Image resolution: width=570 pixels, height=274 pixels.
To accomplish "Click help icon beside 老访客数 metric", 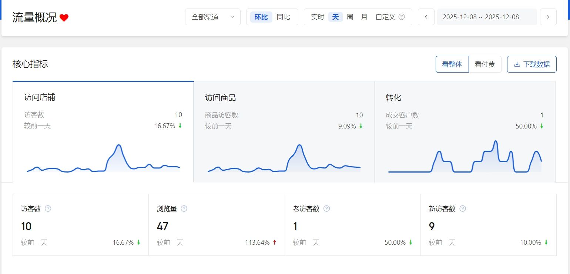I will coord(326,209).
